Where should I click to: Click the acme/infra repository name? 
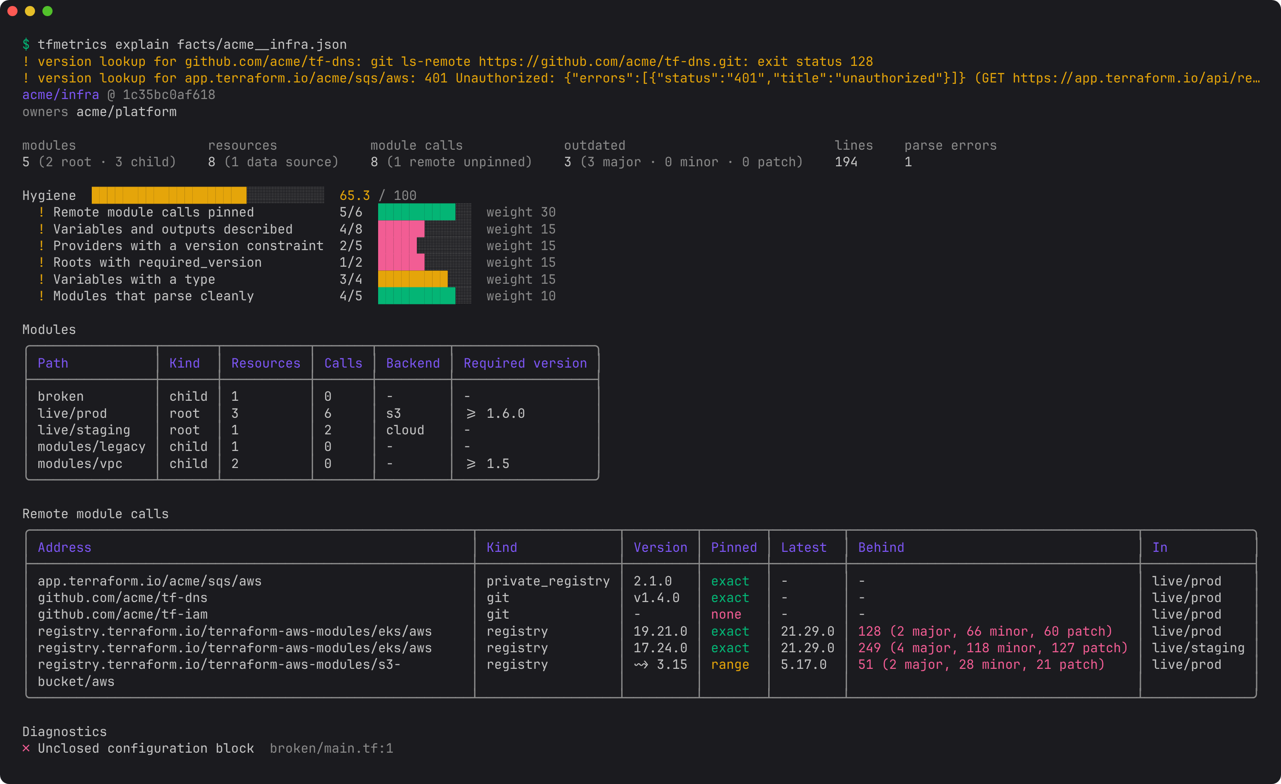pos(60,94)
